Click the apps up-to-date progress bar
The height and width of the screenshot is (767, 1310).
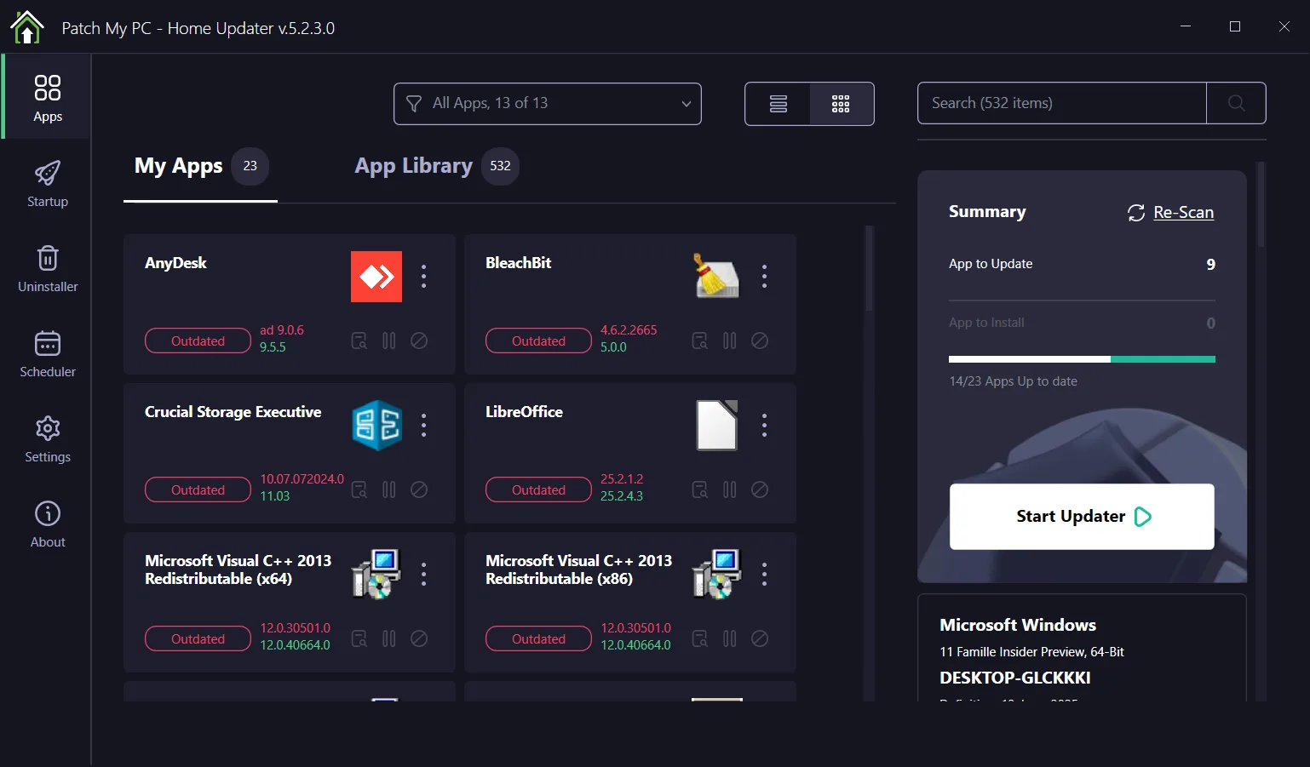(1082, 359)
